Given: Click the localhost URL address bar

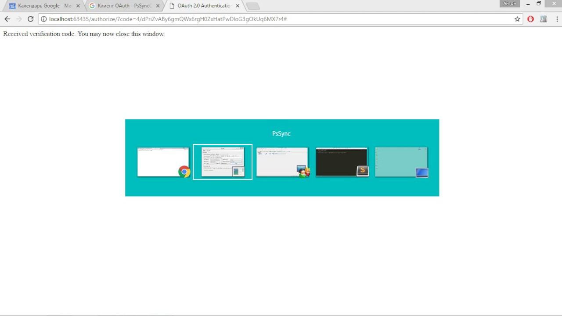Looking at the screenshot, I should tap(281, 19).
